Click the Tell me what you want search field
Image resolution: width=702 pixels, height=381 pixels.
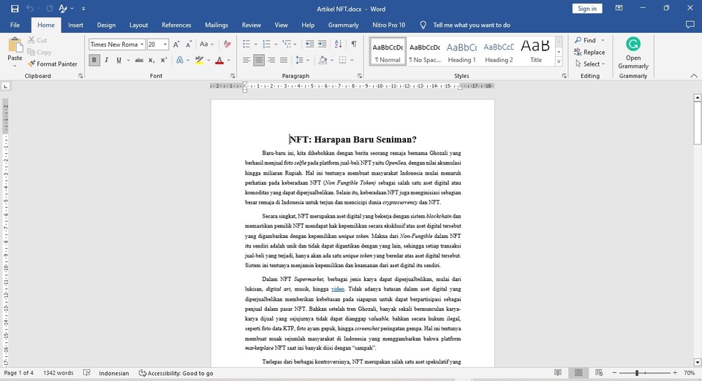472,25
